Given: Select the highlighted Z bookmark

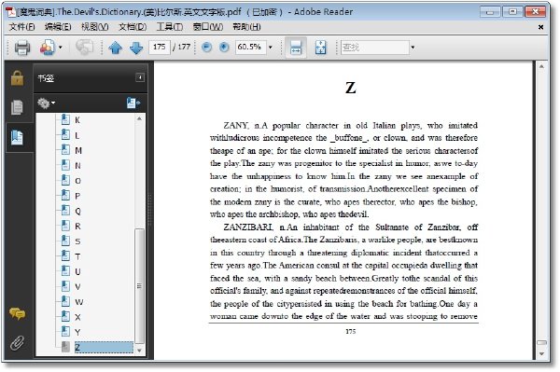Looking at the screenshot, I should coord(104,348).
